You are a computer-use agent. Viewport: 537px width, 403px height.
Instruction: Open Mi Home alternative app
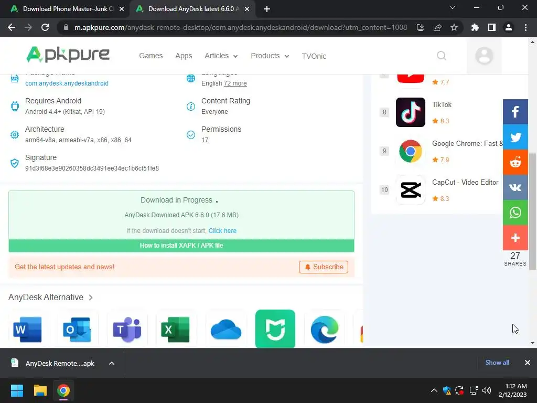[275, 329]
